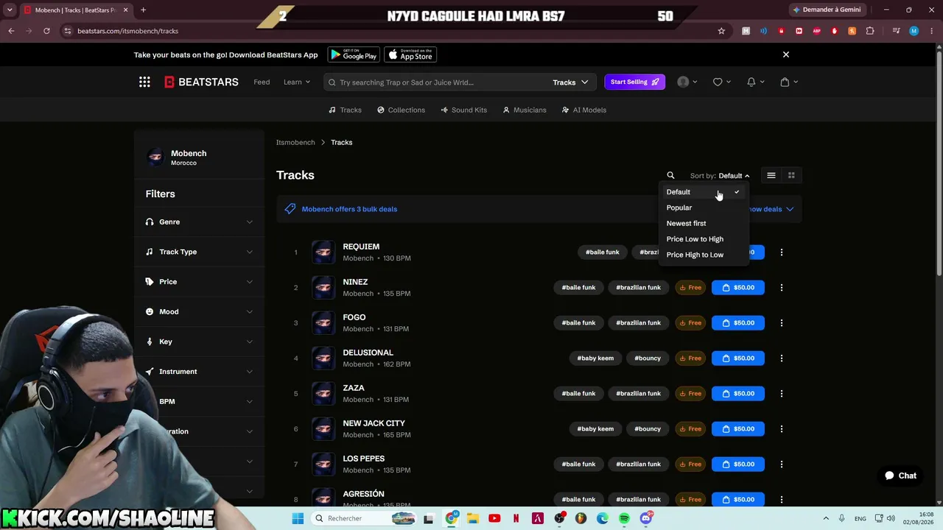This screenshot has width=943, height=530.
Task: Expand the Price filter
Action: 200,282
